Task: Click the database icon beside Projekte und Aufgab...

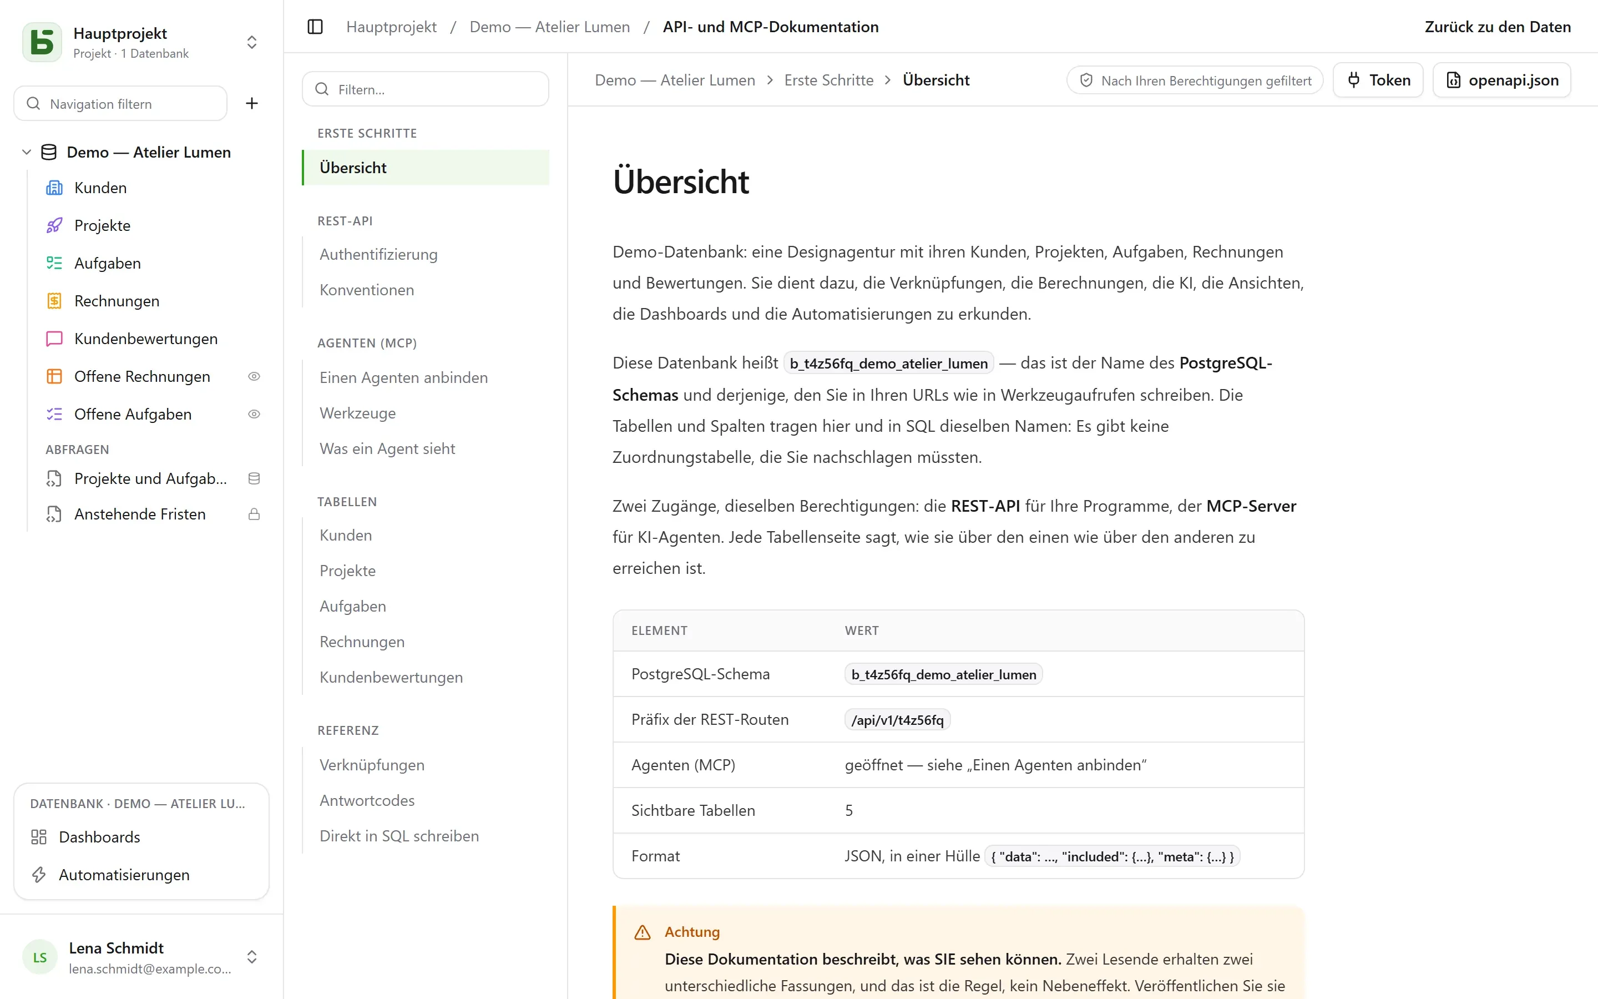Action: click(x=254, y=479)
